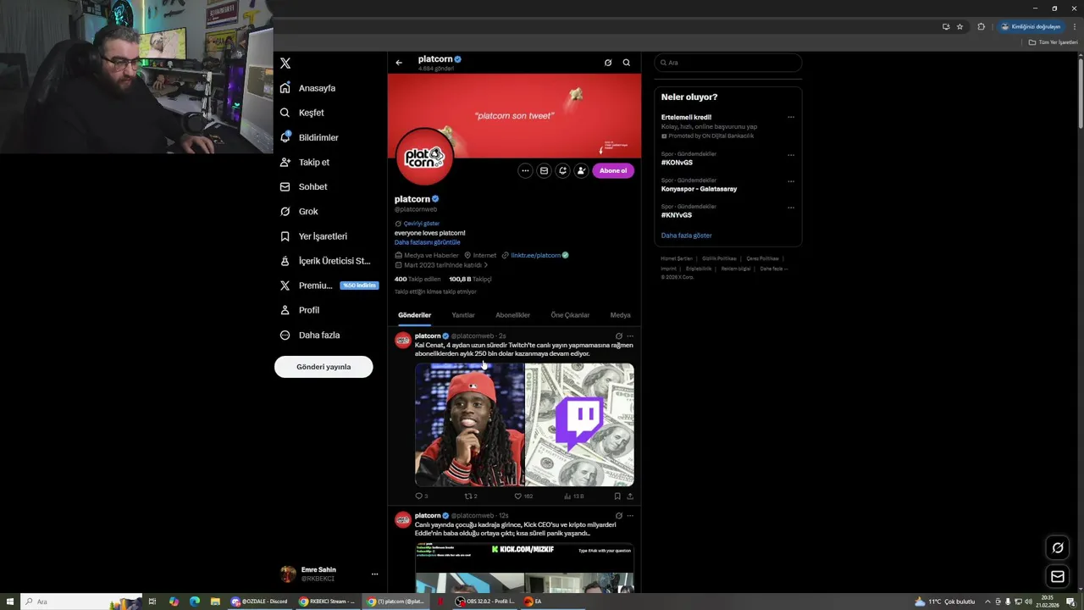The height and width of the screenshot is (610, 1084).
Task: Click search icon in profile header
Action: pyautogui.click(x=627, y=63)
